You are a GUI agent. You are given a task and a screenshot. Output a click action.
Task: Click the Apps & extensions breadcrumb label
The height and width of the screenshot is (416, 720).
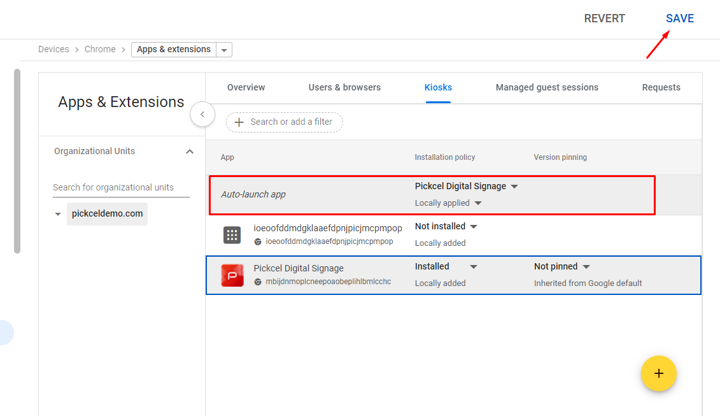click(174, 49)
